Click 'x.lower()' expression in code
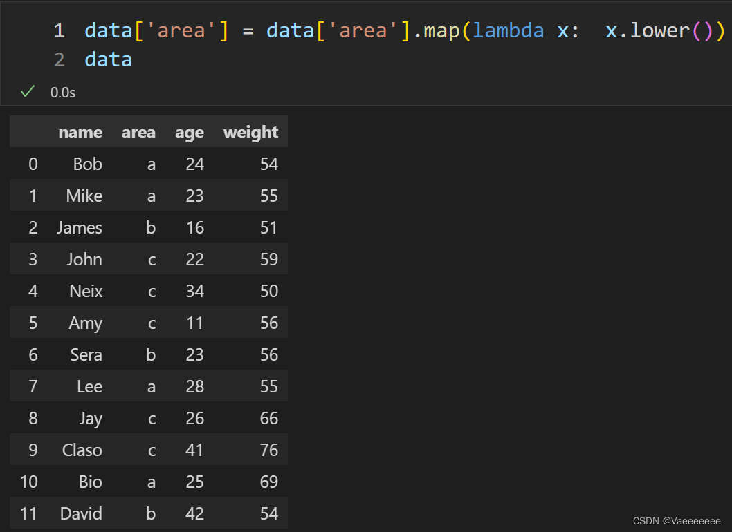Image resolution: width=732 pixels, height=532 pixels. coord(659,31)
